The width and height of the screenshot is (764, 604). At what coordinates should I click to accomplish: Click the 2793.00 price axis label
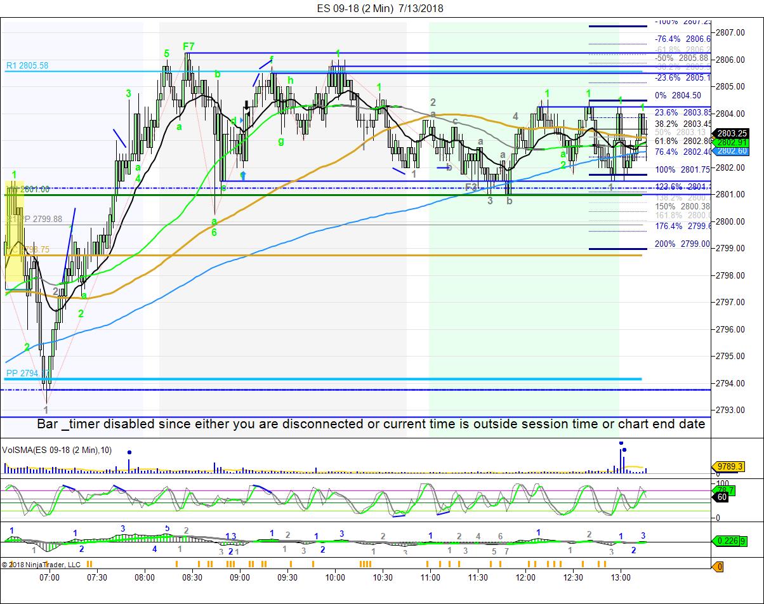point(732,410)
